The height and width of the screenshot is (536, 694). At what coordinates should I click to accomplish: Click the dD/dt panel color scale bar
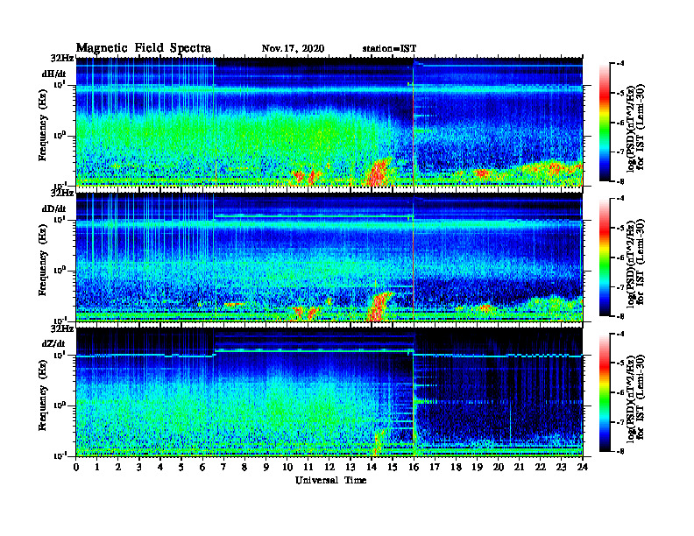605,257
